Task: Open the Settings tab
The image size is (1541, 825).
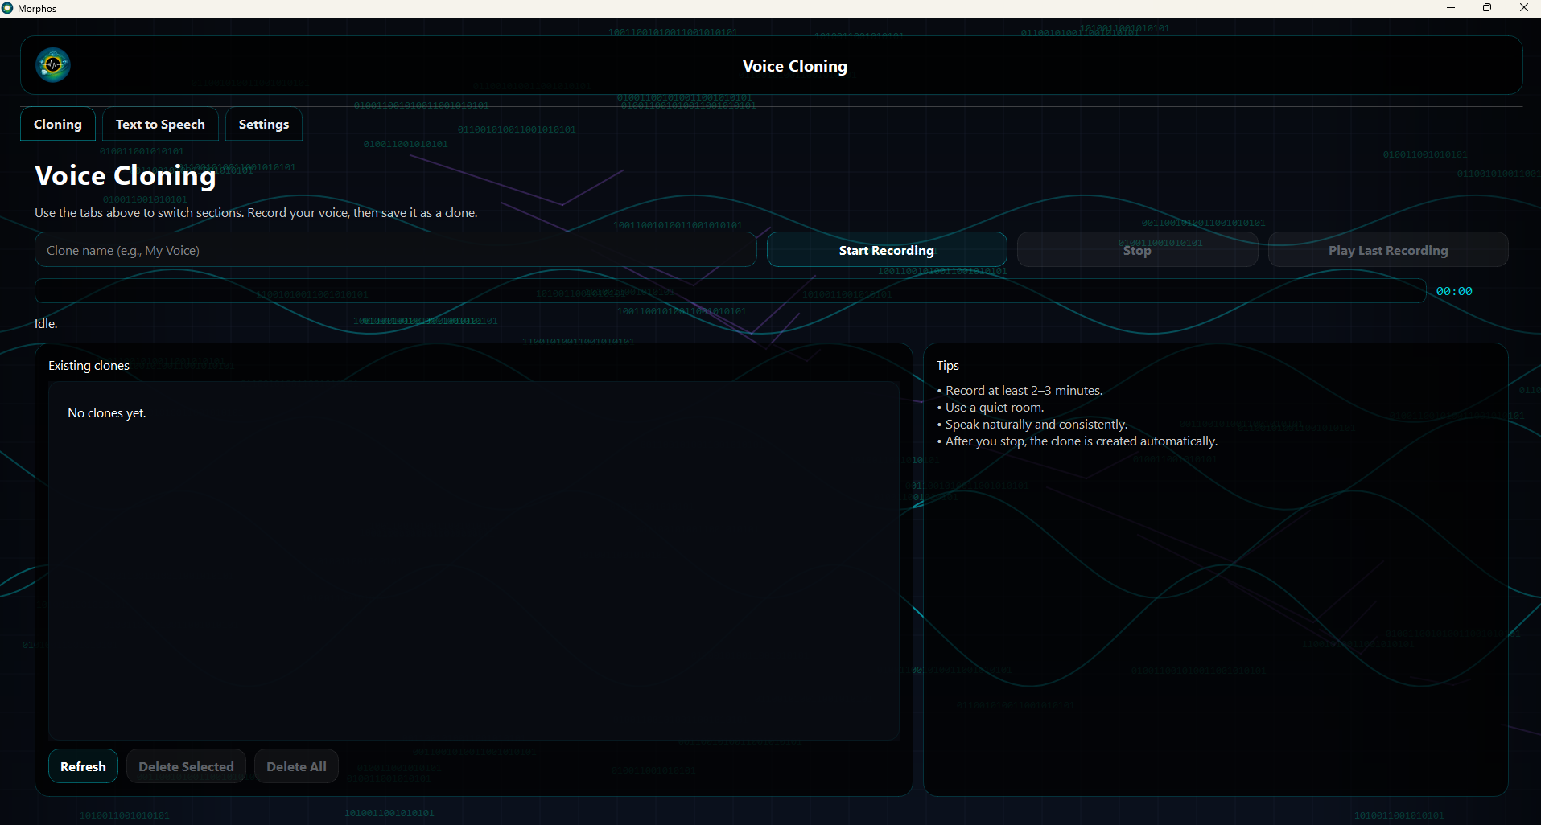Action: (263, 124)
